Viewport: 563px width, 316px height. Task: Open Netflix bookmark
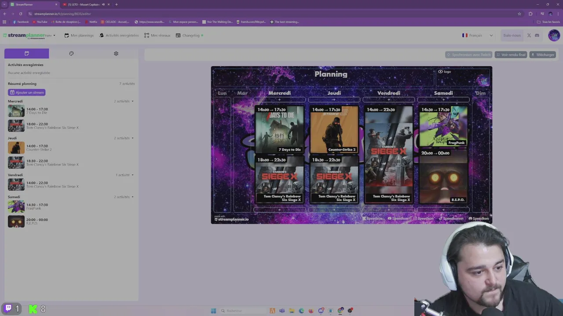(x=91, y=22)
